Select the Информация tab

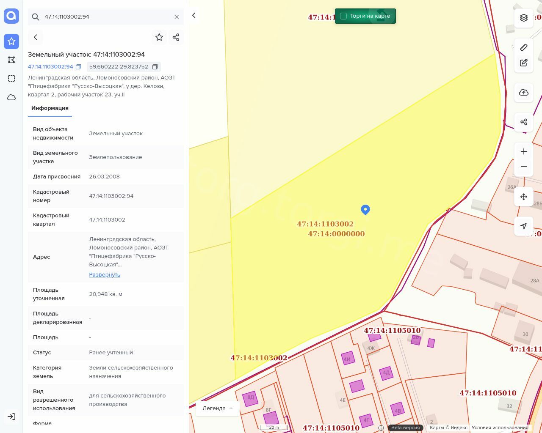pos(50,108)
